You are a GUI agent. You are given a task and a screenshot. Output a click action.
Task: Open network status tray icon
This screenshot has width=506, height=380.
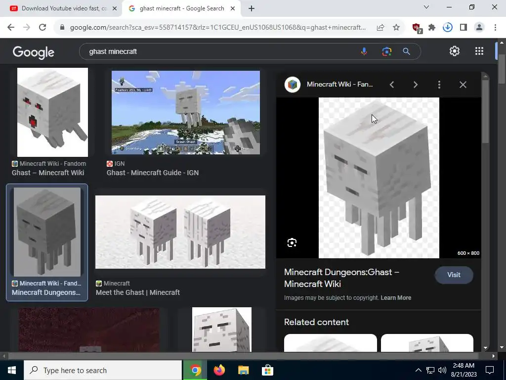pyautogui.click(x=430, y=370)
